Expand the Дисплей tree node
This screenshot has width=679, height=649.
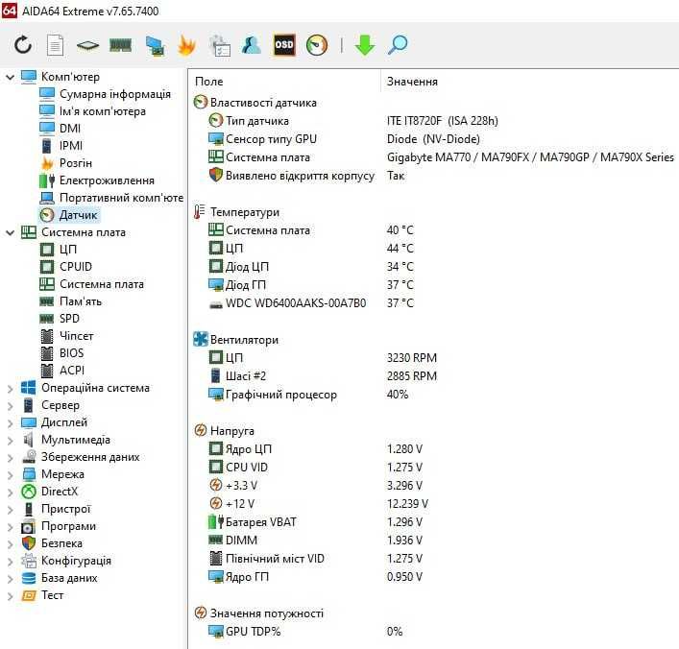tap(10, 423)
